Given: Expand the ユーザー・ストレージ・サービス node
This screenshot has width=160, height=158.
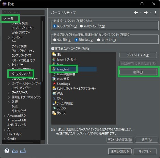Looking at the screenshot, I should (9, 84).
